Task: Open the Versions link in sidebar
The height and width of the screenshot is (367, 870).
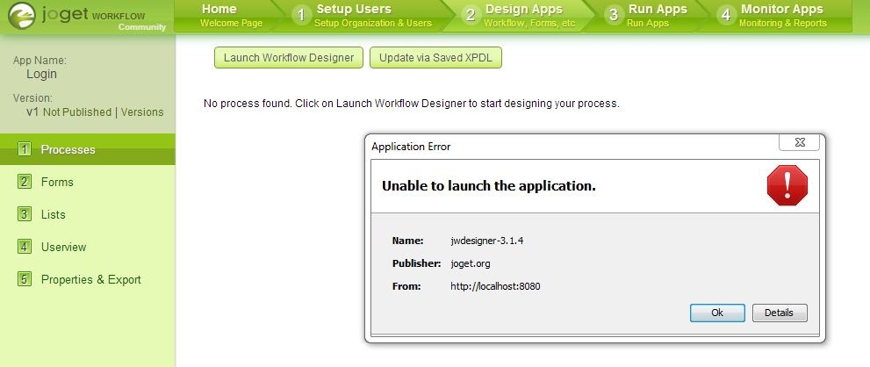Action: [x=142, y=112]
